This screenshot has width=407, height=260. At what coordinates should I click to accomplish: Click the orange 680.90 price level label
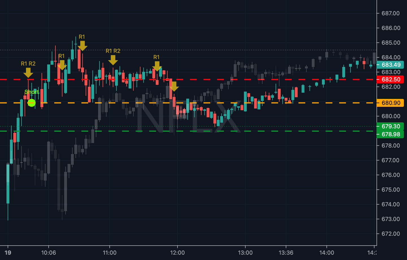point(391,103)
